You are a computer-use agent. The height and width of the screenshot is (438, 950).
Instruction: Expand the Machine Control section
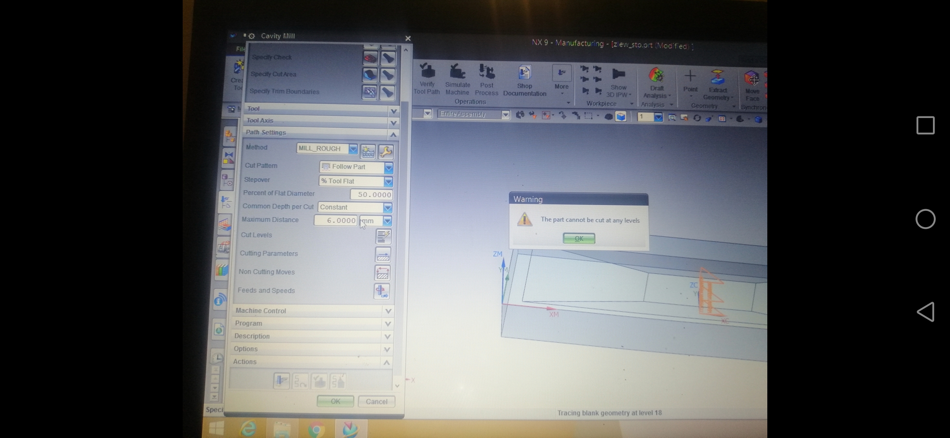click(314, 311)
